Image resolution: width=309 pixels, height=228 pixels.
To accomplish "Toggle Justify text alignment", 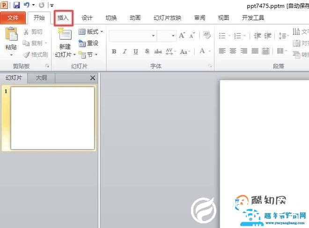I will click(255, 51).
